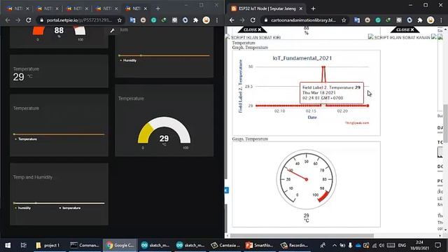Close the ESP32 IoT Node tab
This screenshot has width=448, height=252.
301,8
